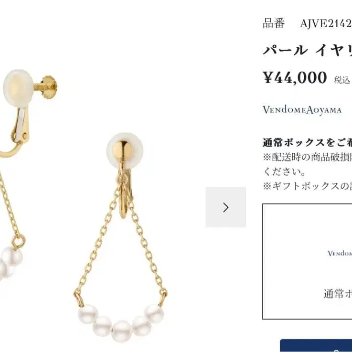This screenshot has width=352, height=352.
Task: Click the パール イヤリ product title
Action: pos(307,50)
